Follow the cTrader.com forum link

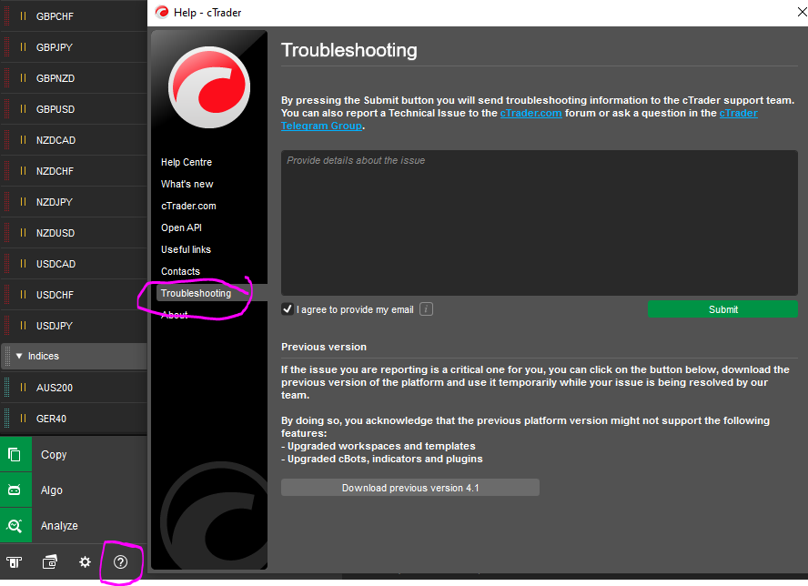[530, 113]
